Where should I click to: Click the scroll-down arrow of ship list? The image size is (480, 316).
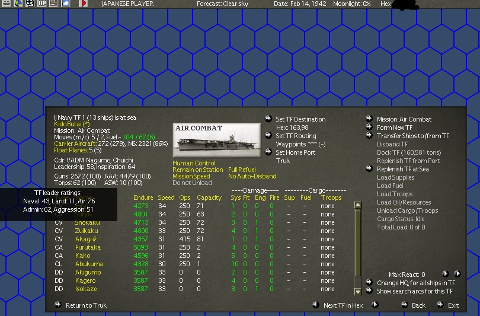tap(357, 292)
